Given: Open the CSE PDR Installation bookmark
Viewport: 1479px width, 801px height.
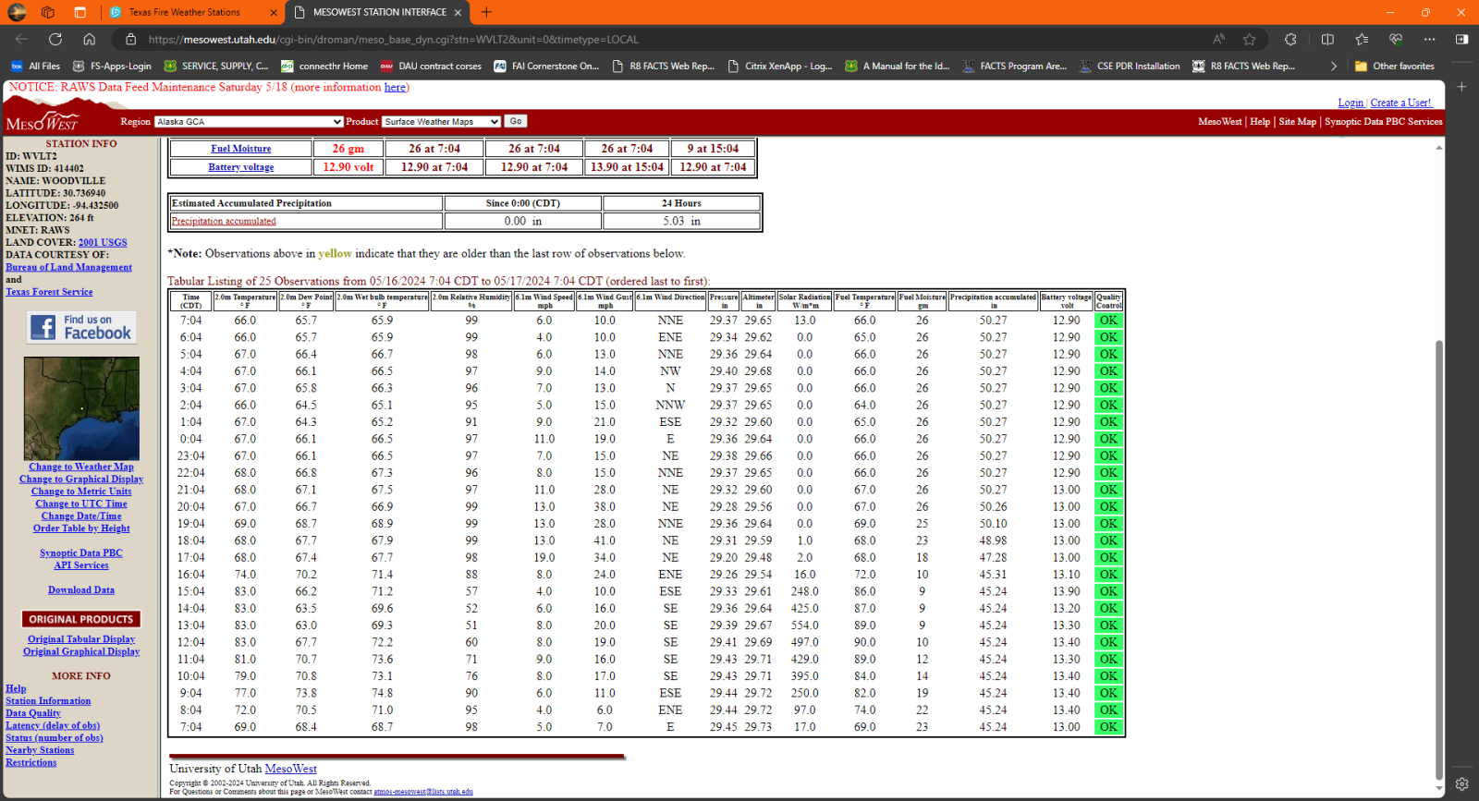Looking at the screenshot, I should pyautogui.click(x=1129, y=66).
